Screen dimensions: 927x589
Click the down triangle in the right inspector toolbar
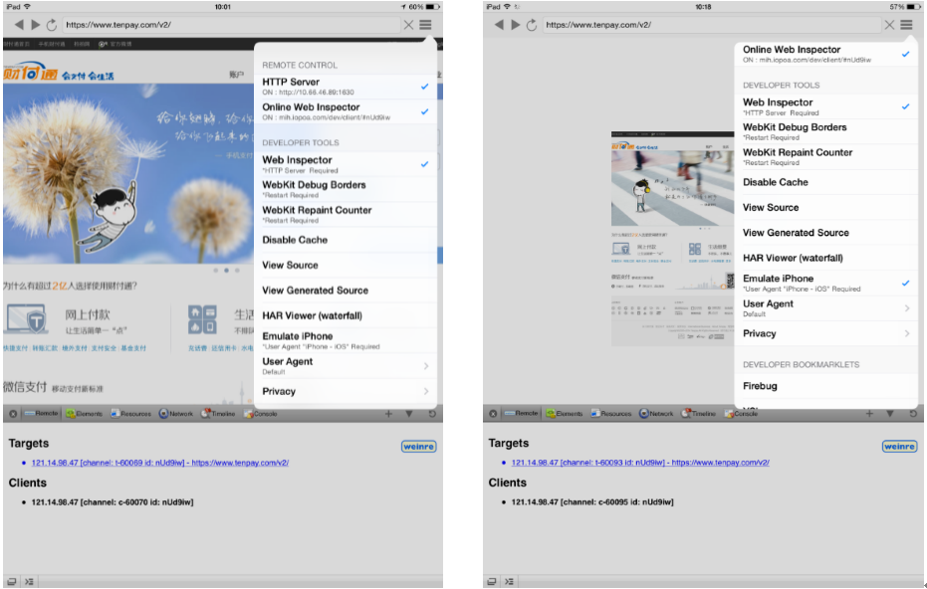click(889, 413)
